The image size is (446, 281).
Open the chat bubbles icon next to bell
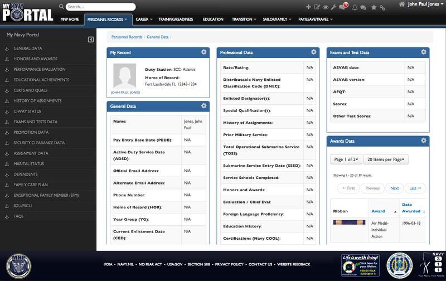tap(363, 7)
